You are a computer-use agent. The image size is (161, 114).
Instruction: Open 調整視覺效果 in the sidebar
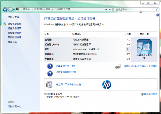[x=15, y=24]
